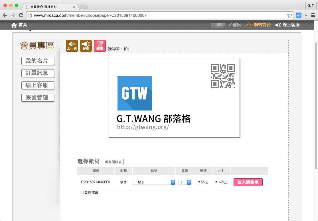Go to 首頁 home icon
The width and height of the screenshot is (318, 221).
point(14,25)
